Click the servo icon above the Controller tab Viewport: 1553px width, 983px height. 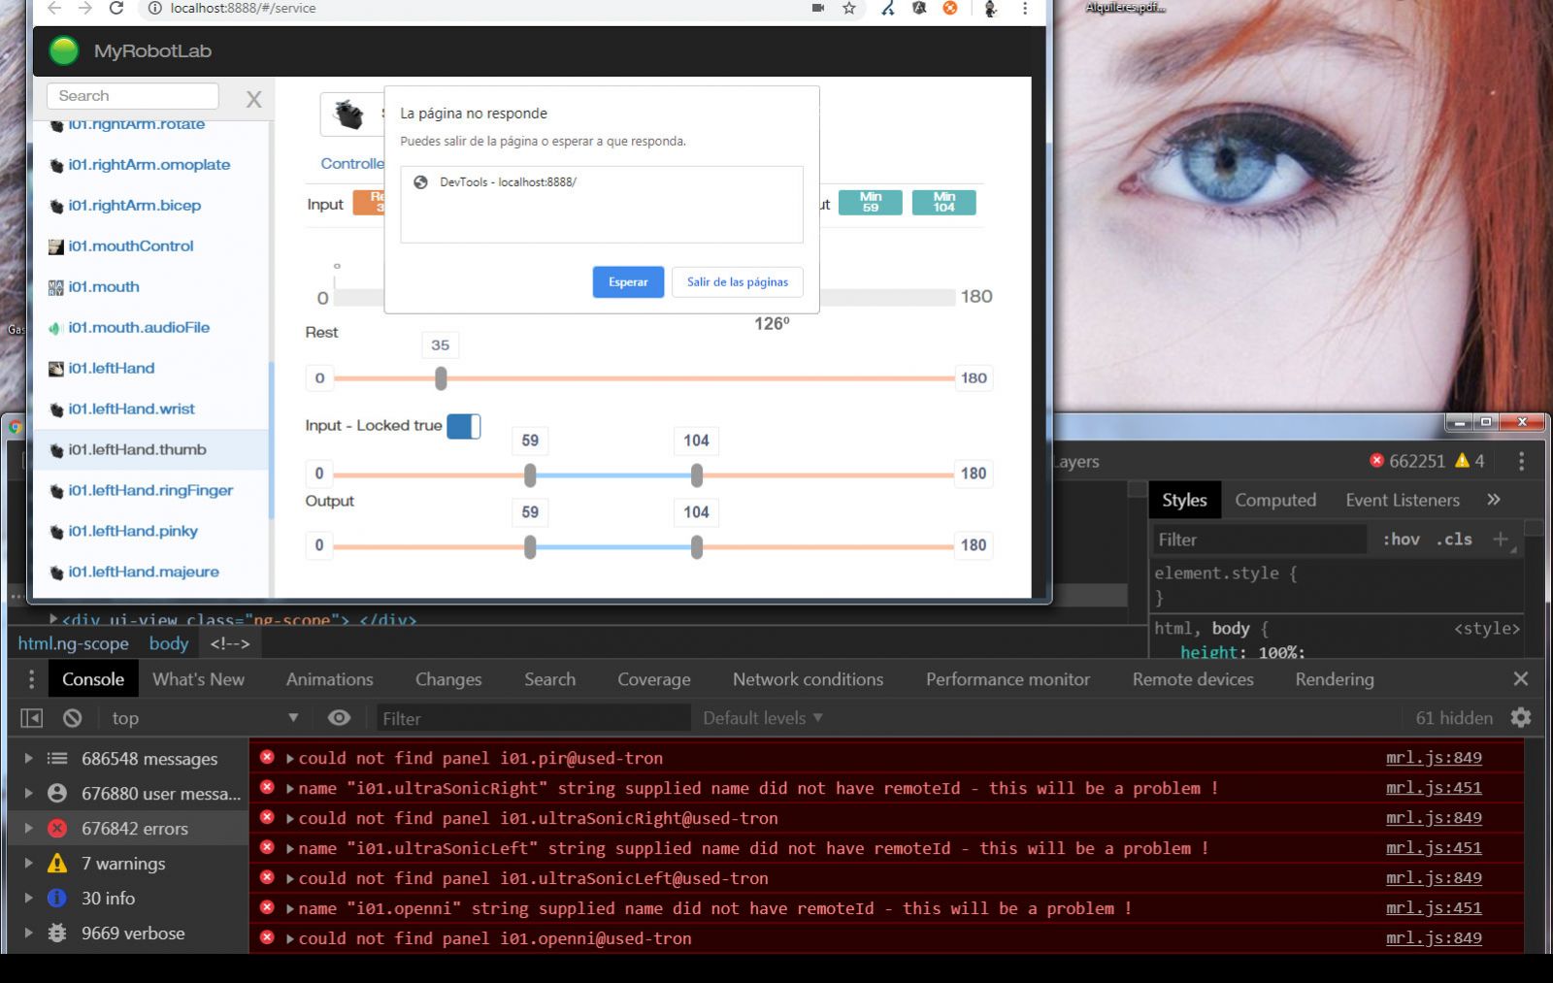(x=349, y=115)
